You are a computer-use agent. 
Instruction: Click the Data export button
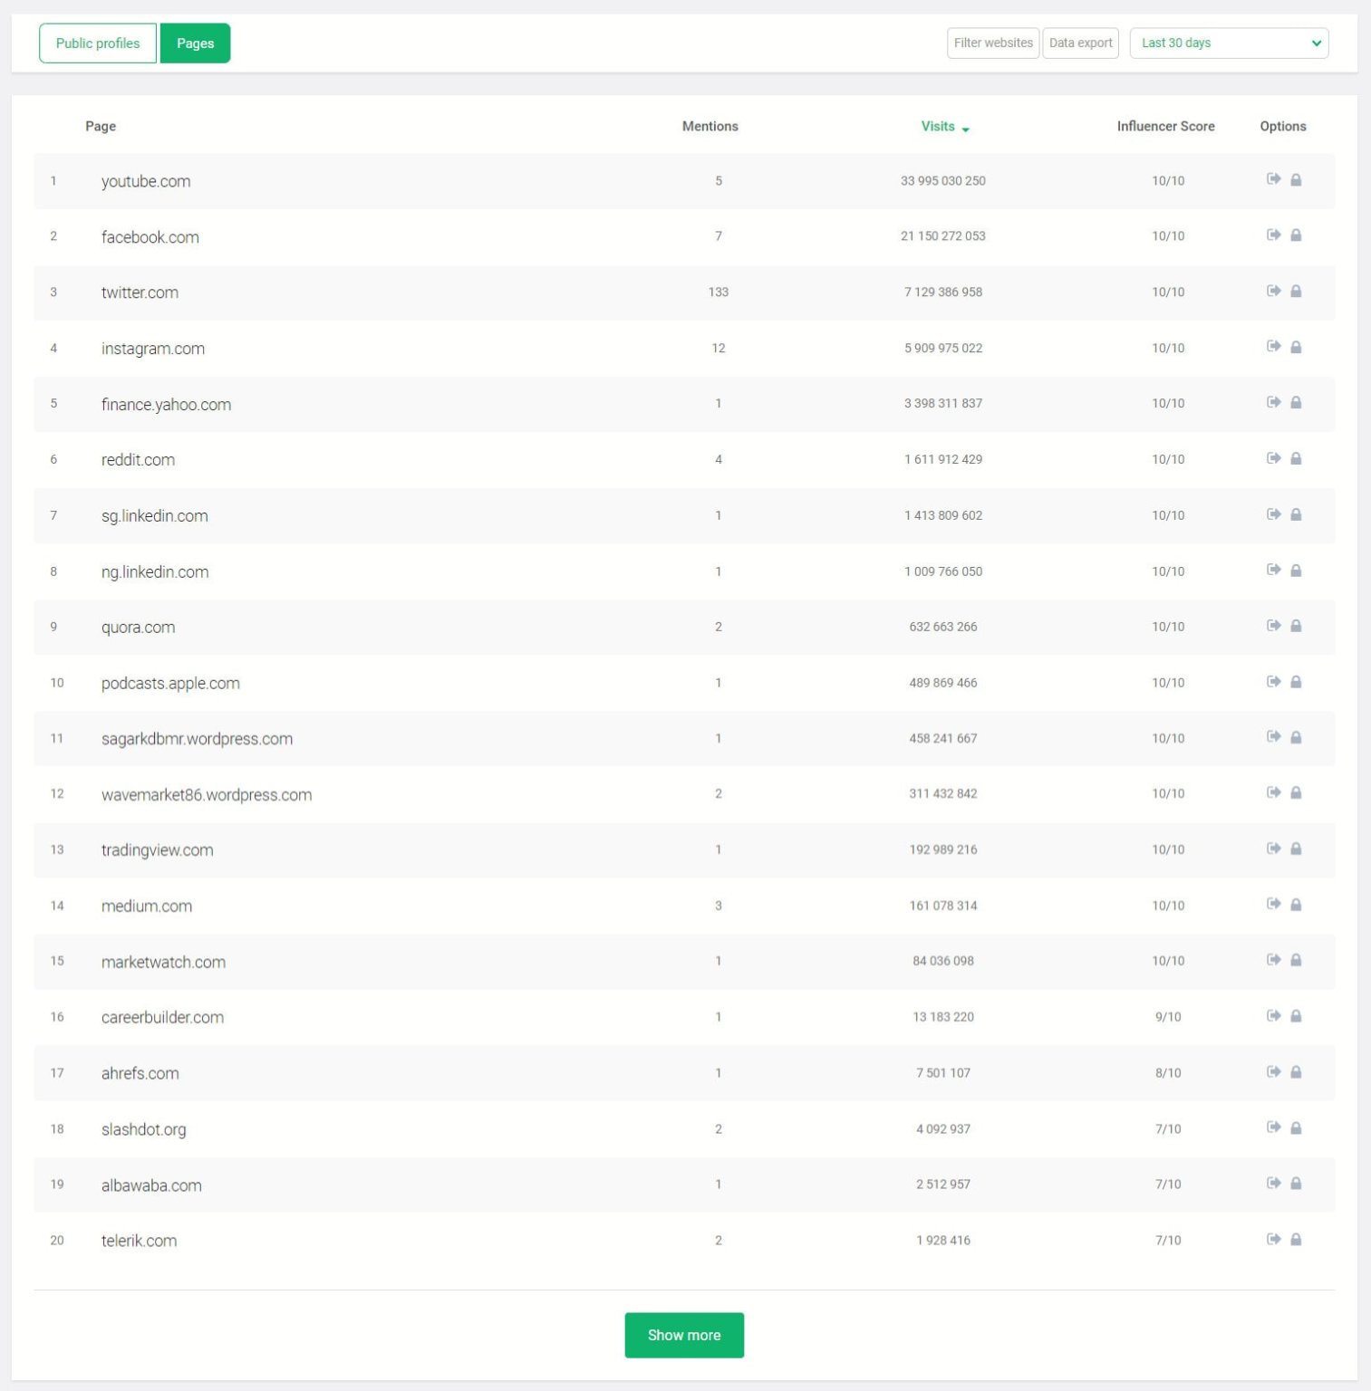coord(1080,43)
